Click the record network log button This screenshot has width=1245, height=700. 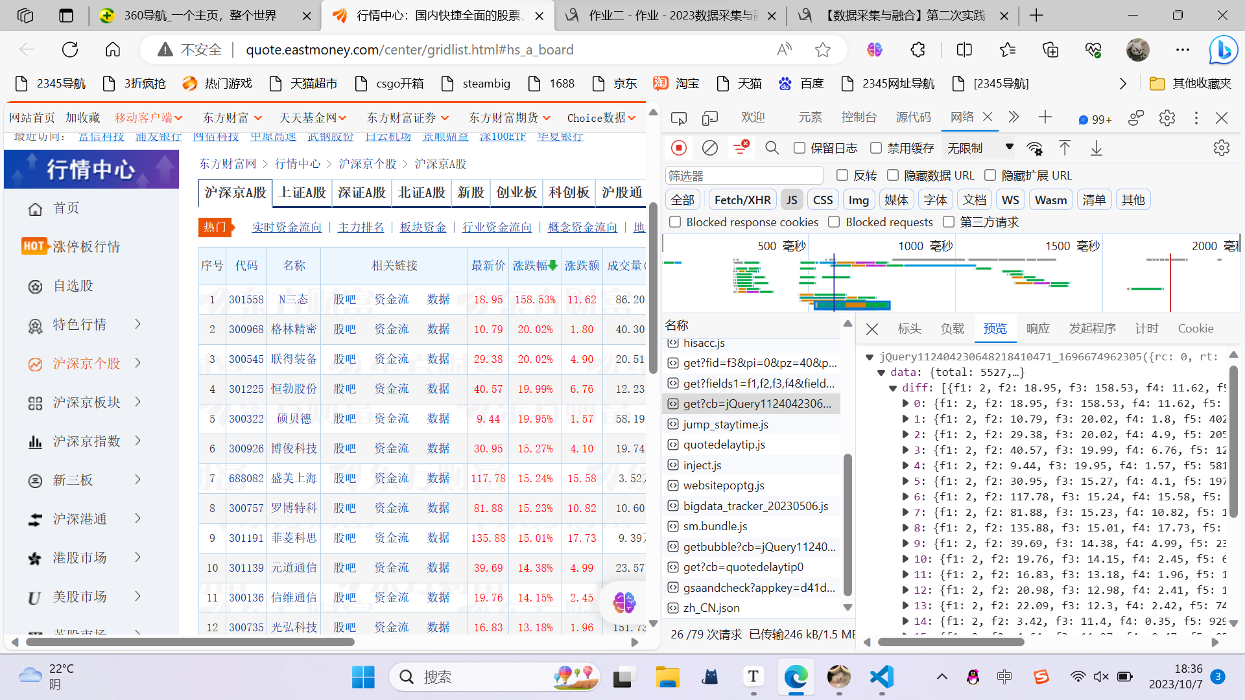pyautogui.click(x=679, y=148)
